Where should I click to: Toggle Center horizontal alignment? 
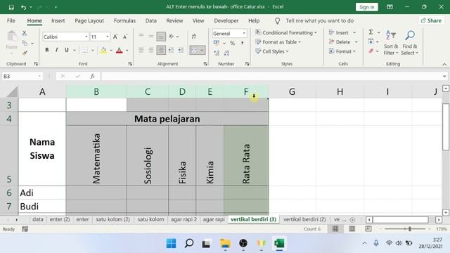click(x=151, y=50)
